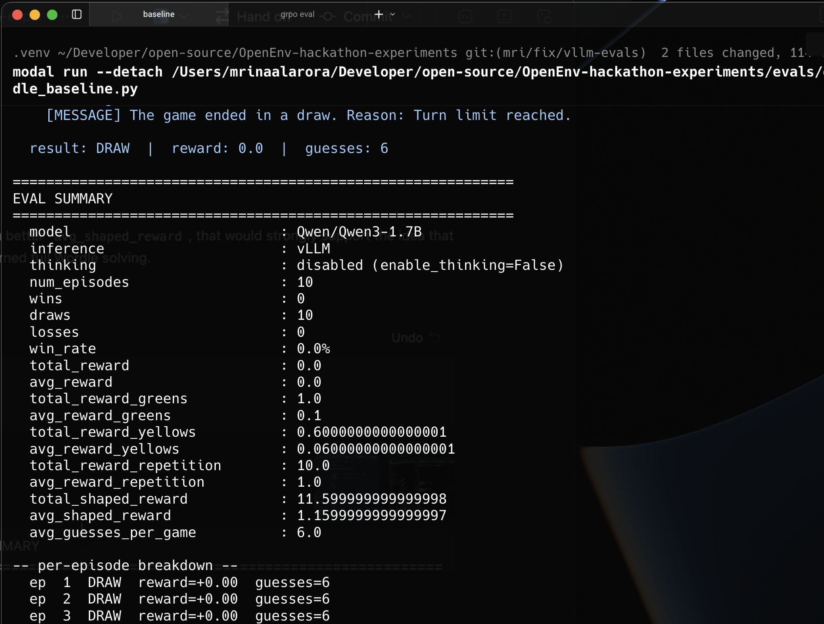Open a new terminal tab with plus
Viewport: 824px width, 624px height.
pyautogui.click(x=379, y=14)
